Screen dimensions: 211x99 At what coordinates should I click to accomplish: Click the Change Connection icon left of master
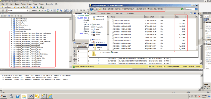6,10
